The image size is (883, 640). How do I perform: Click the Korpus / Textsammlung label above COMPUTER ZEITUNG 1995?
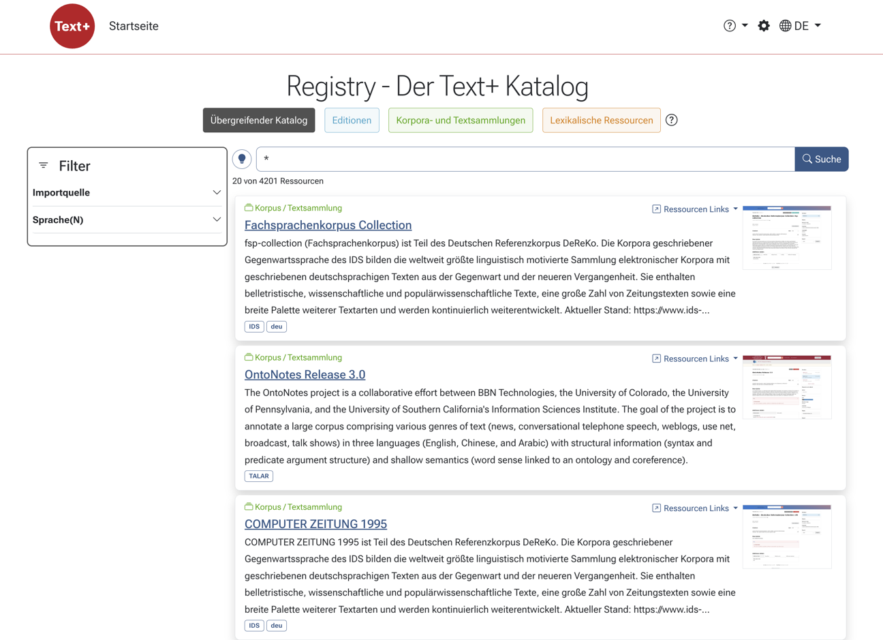click(294, 507)
